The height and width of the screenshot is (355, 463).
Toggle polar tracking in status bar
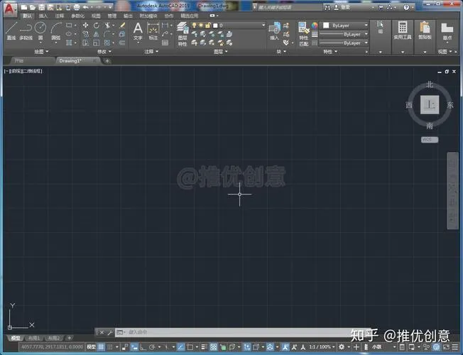(x=152, y=347)
